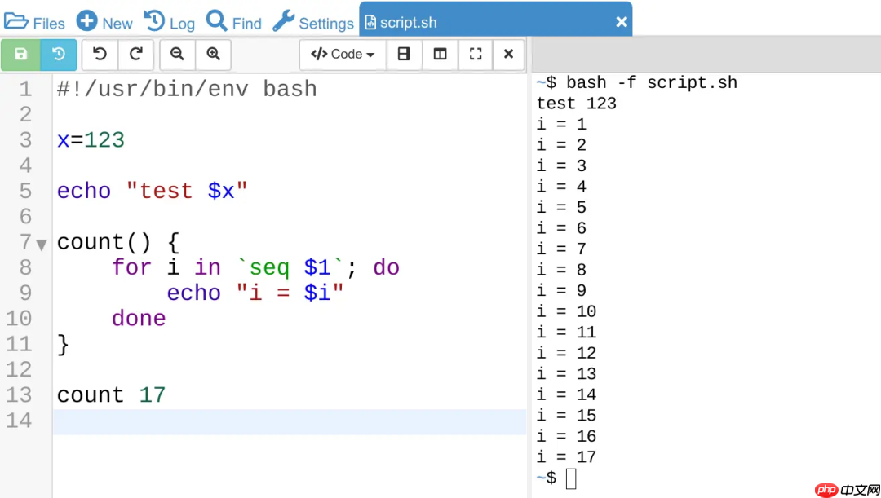Screen dimensions: 881x498
Task: Close the editor frame
Action: click(508, 55)
